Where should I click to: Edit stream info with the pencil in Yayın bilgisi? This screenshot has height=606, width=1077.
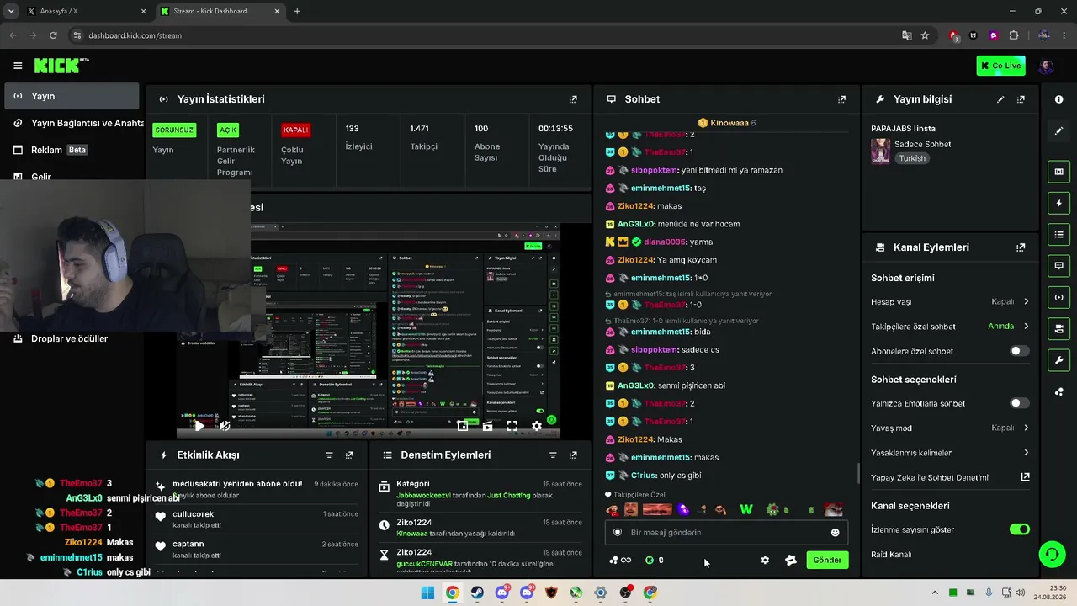pos(1000,99)
